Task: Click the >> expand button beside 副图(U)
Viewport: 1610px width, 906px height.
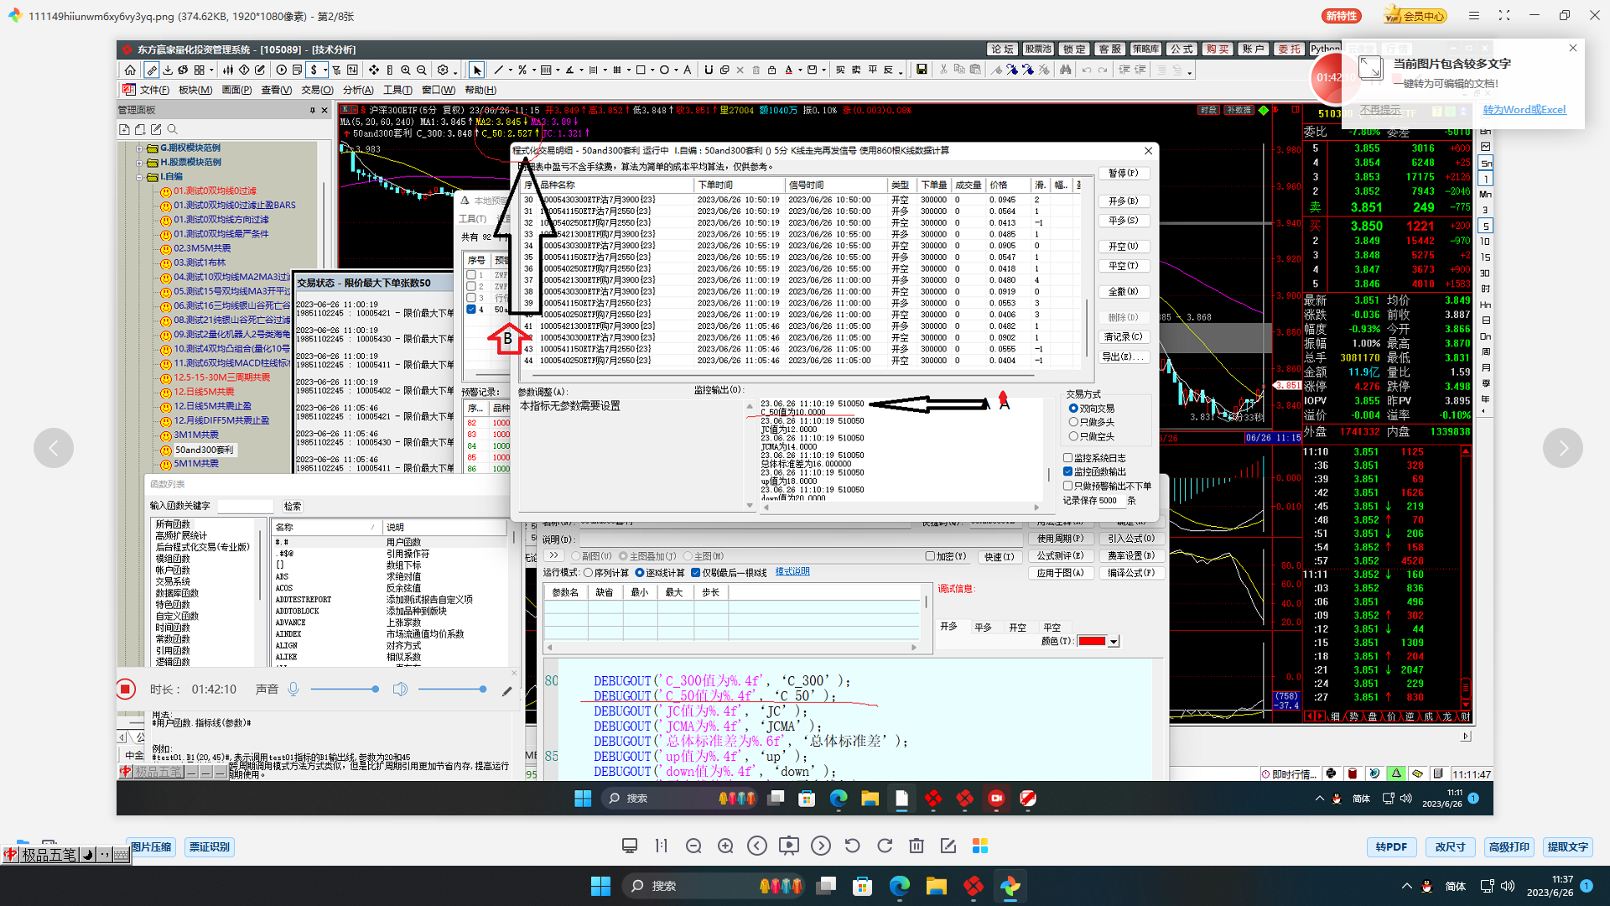Action: (553, 556)
